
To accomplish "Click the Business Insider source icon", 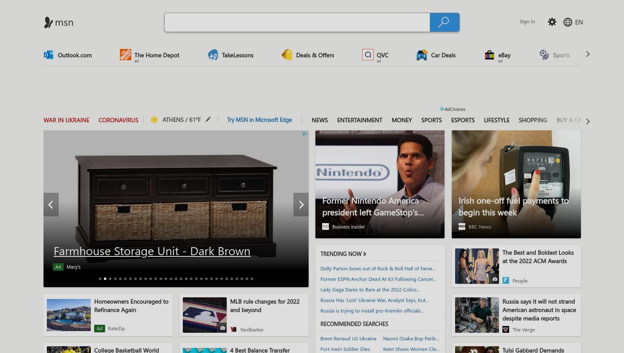I will pos(326,226).
